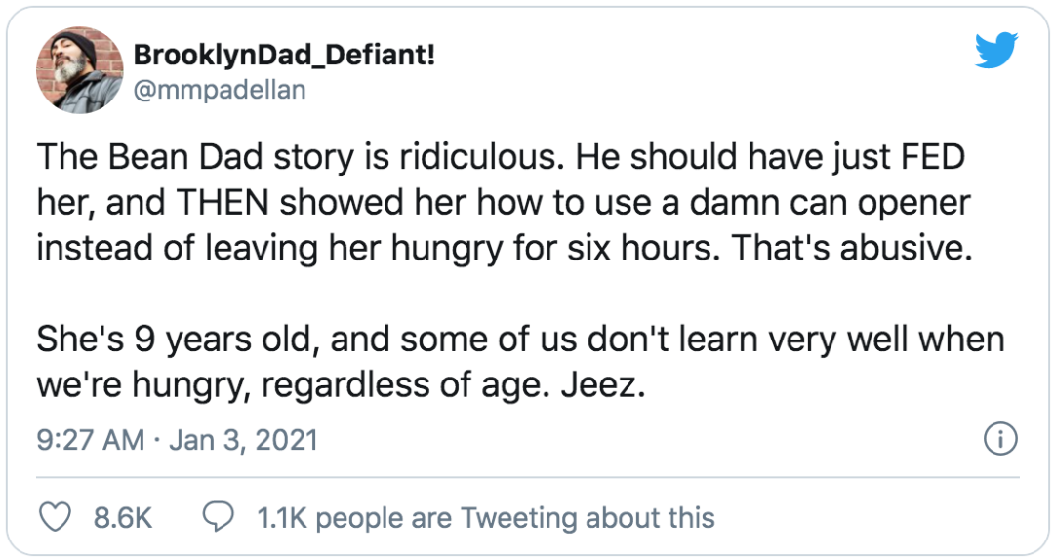Click the "Jan 3, 2021" date
The width and height of the screenshot is (1054, 560).
click(x=244, y=440)
